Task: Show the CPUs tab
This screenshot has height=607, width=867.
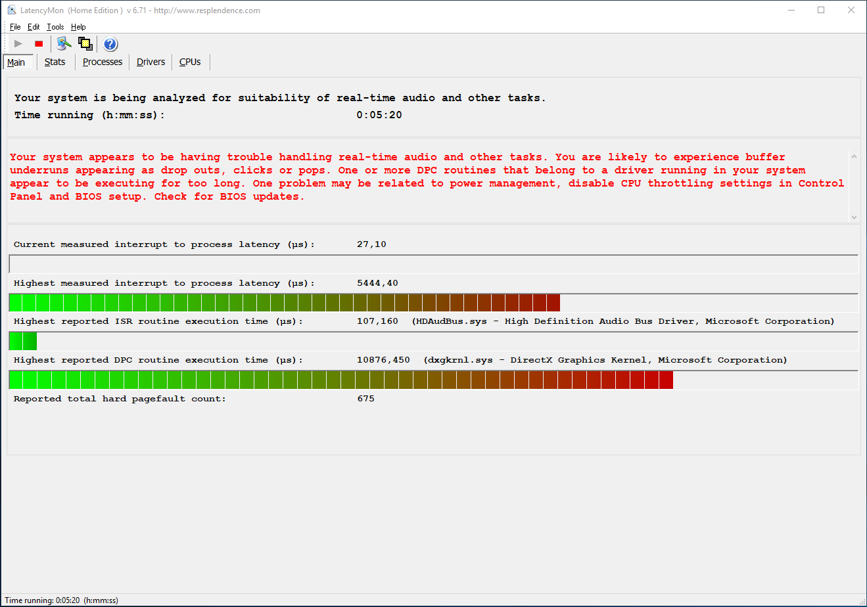Action: point(190,62)
